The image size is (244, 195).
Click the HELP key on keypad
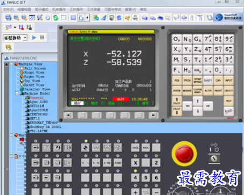[228, 101]
